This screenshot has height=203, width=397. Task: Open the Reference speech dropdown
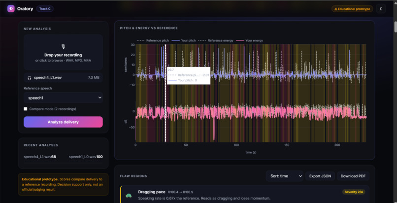click(x=64, y=98)
